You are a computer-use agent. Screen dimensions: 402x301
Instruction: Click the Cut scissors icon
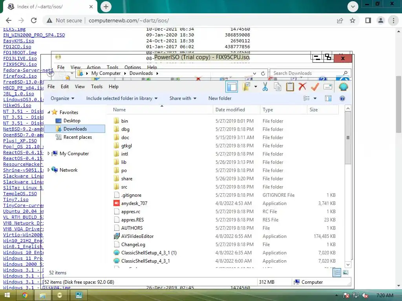coord(265,87)
